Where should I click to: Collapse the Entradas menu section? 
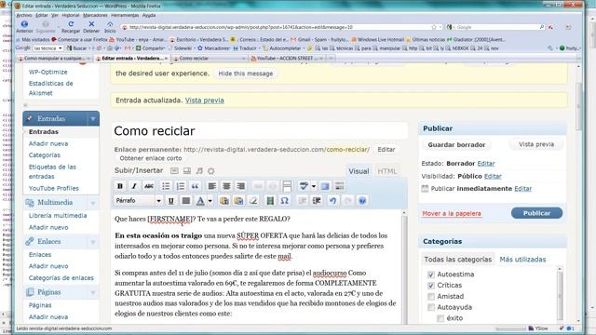pyautogui.click(x=93, y=119)
